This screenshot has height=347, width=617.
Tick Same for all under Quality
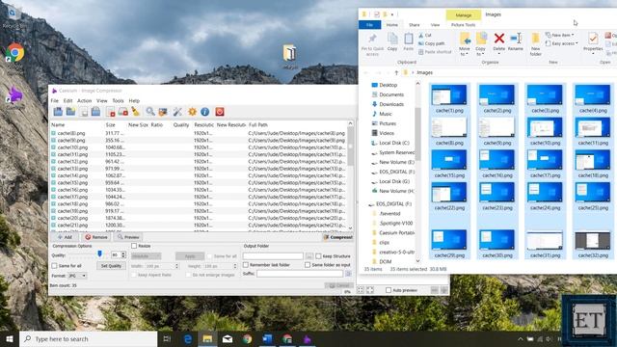tap(54, 266)
